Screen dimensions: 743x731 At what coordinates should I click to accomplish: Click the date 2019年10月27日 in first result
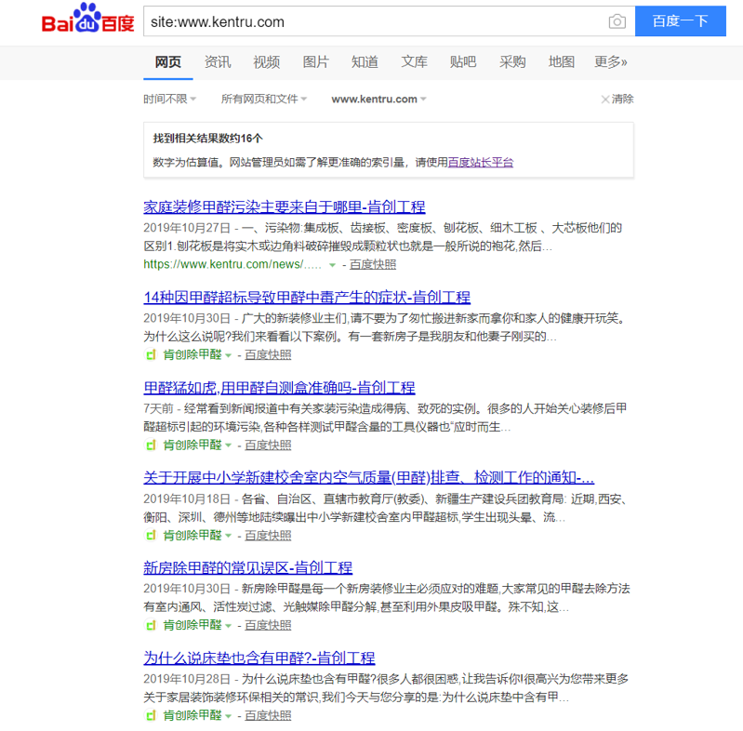pos(187,228)
